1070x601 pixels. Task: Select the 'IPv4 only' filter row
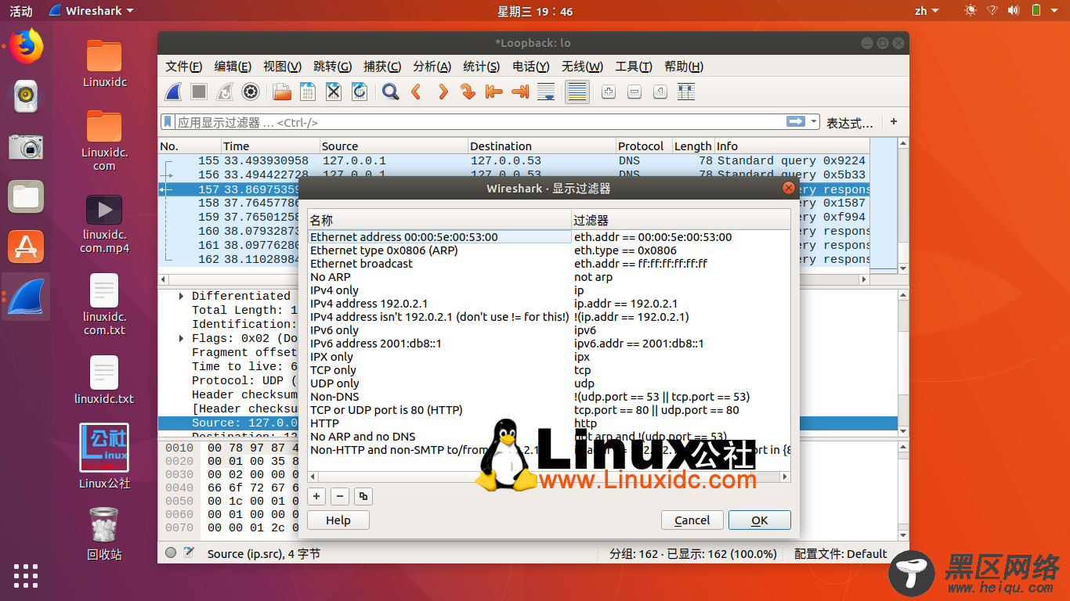tap(549, 290)
